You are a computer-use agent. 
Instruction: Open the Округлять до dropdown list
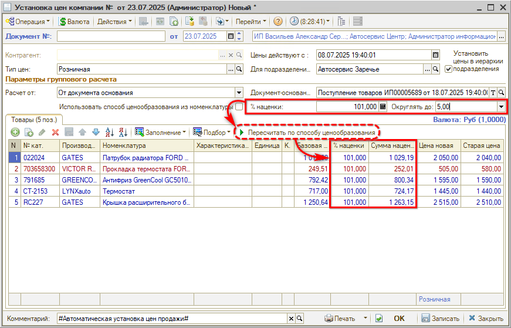pyautogui.click(x=500, y=107)
